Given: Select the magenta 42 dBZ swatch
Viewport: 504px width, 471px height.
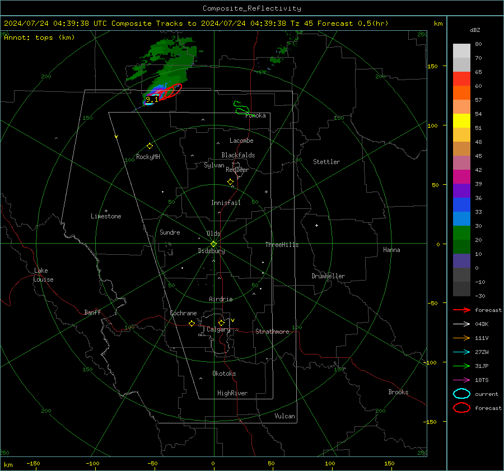Looking at the screenshot, I should tap(461, 176).
